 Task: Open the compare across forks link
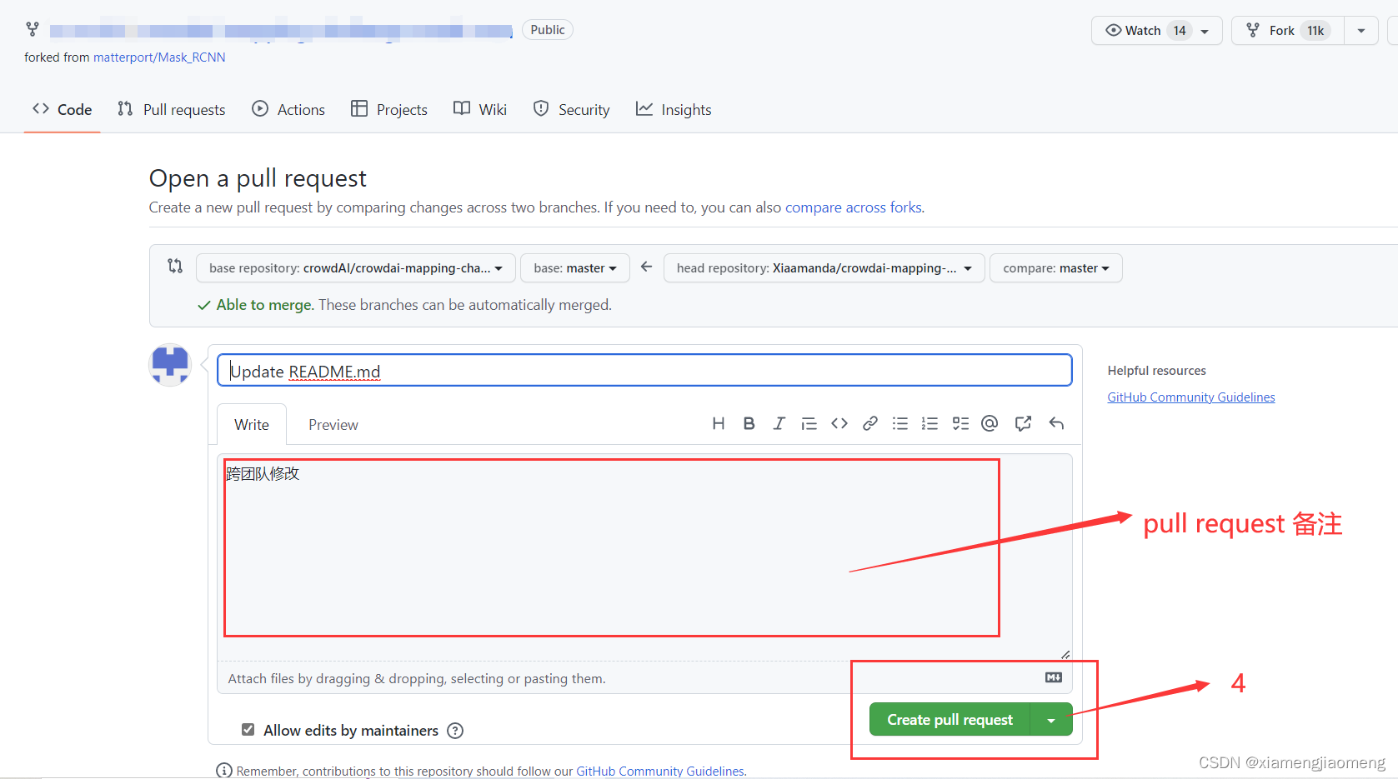[x=854, y=207]
